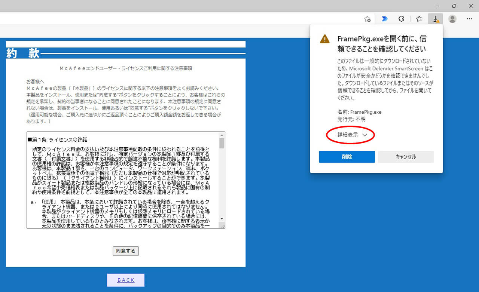Click the license text scrollbar up arrow
The image size is (479, 292).
pyautogui.click(x=222, y=135)
